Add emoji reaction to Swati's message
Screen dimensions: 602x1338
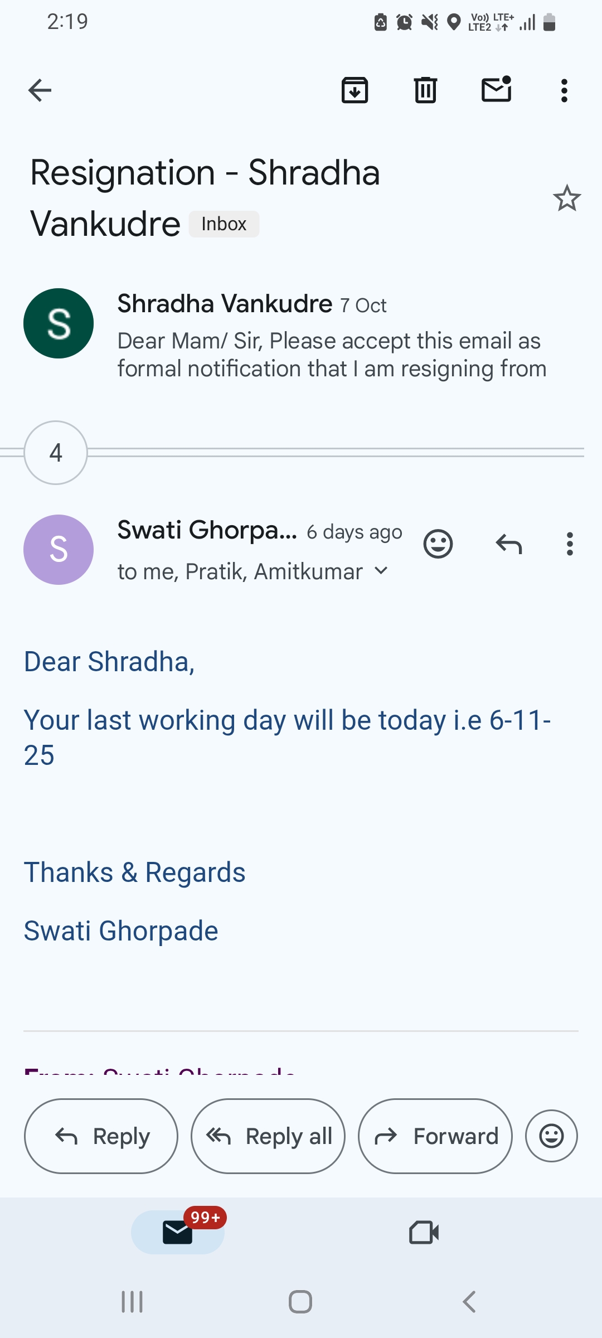438,544
